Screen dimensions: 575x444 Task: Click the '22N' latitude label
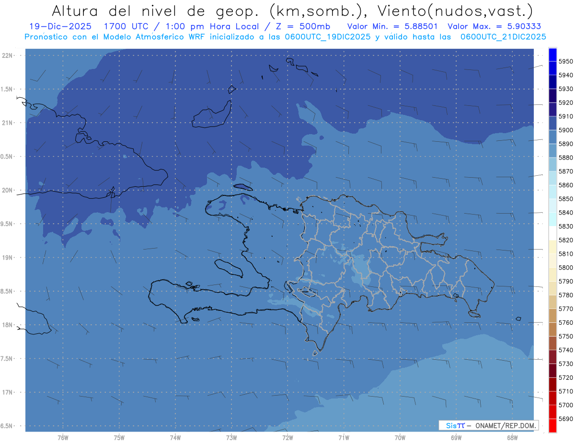click(8, 56)
